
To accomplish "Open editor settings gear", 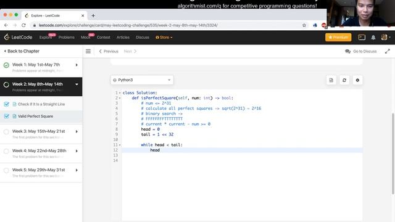I will tap(357, 80).
